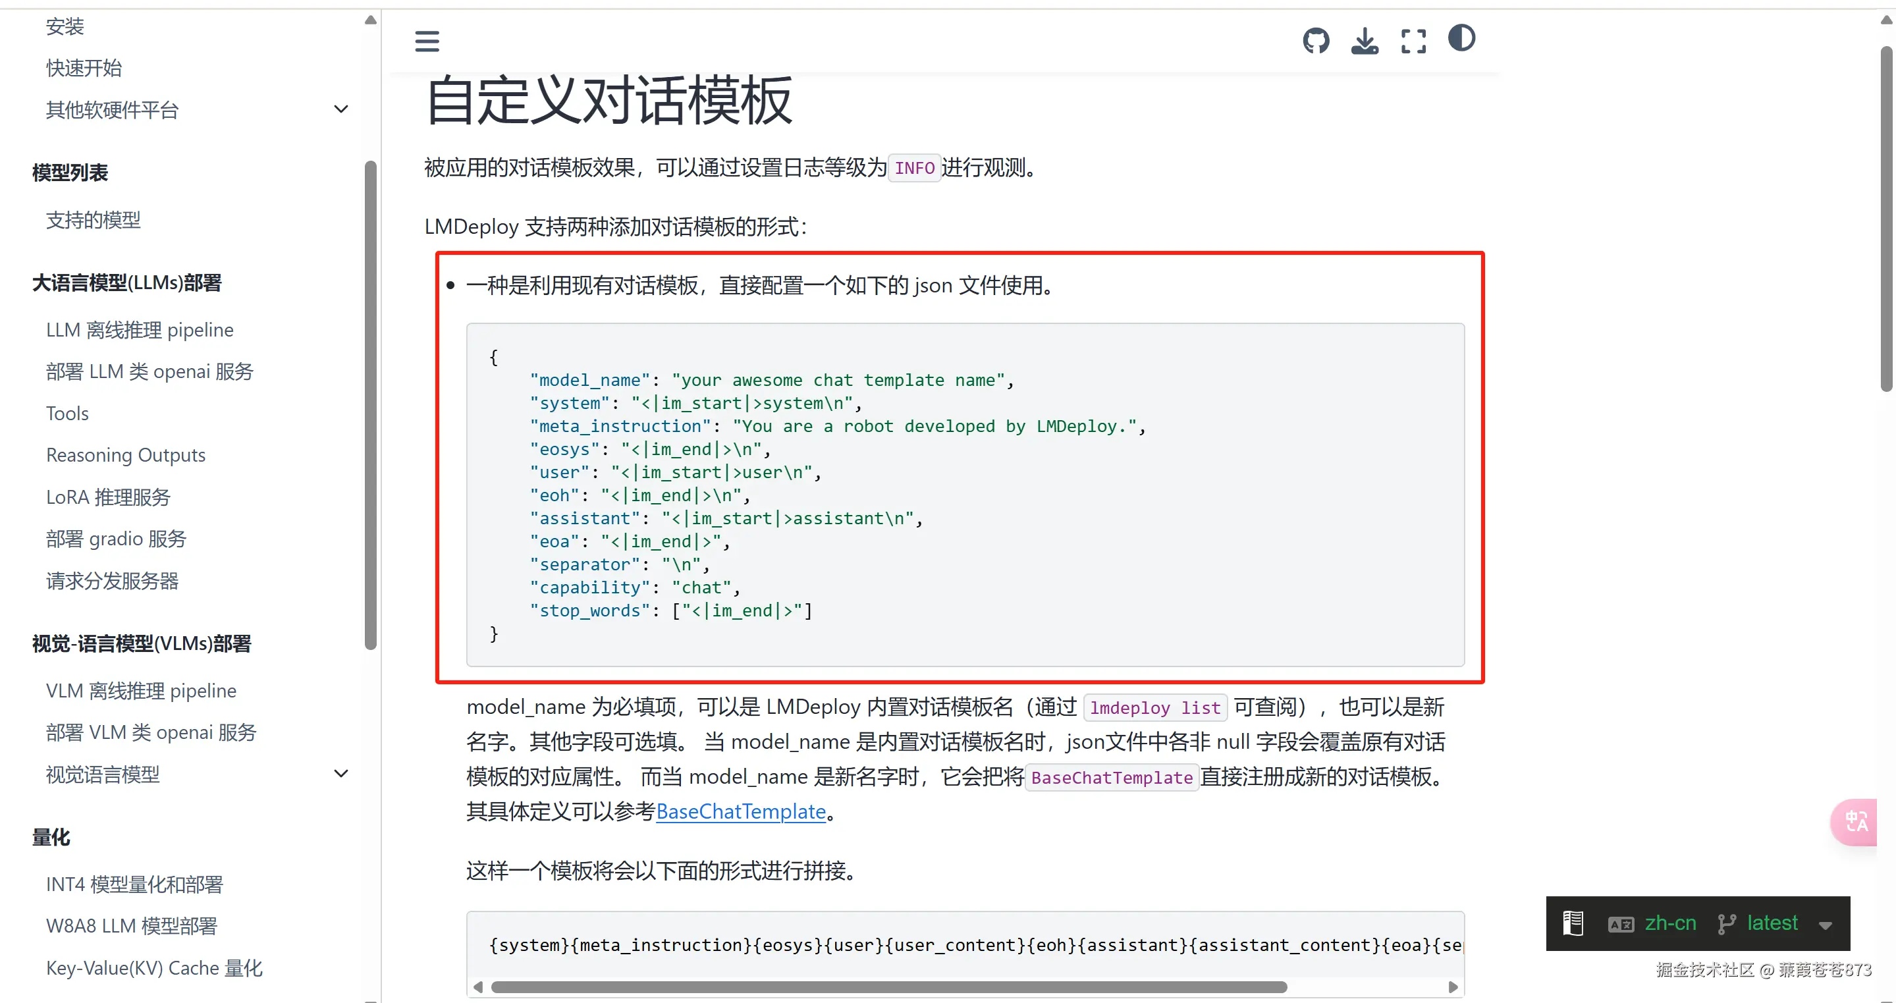1896x1003 pixels.
Task: Toggle the sidebar hamburger menu
Action: tap(427, 41)
